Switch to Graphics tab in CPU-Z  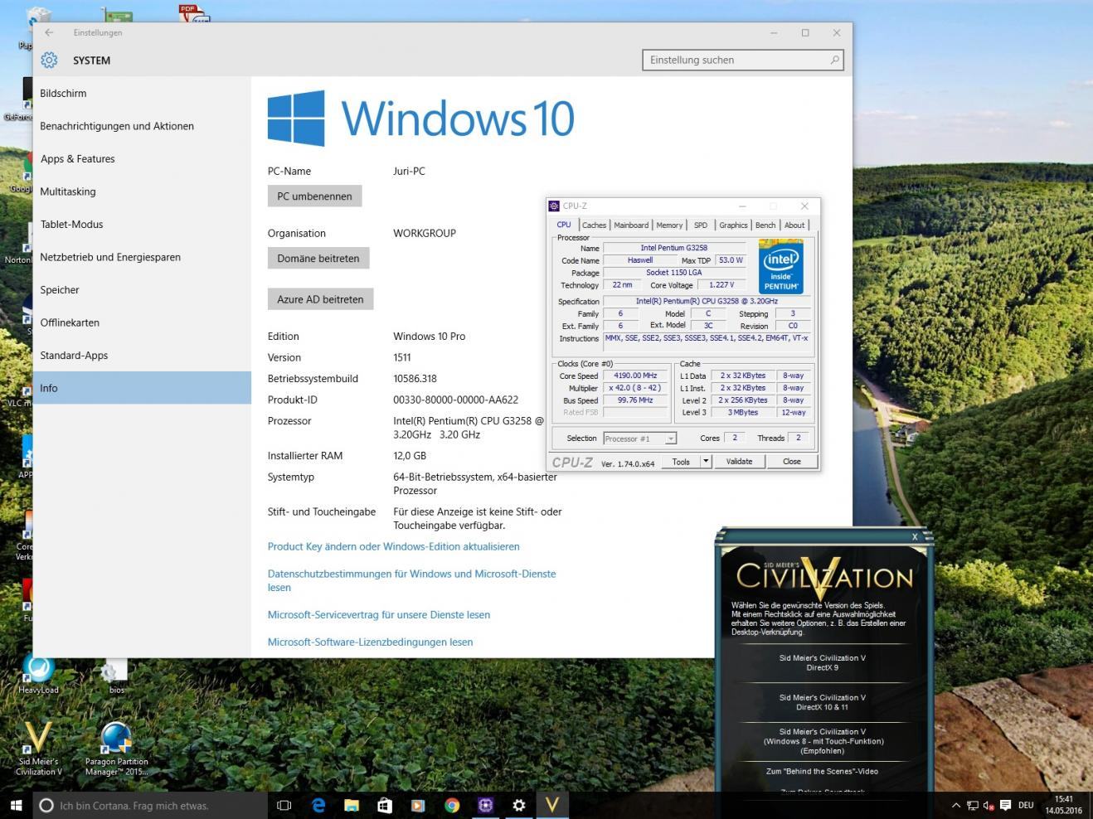[x=733, y=225]
